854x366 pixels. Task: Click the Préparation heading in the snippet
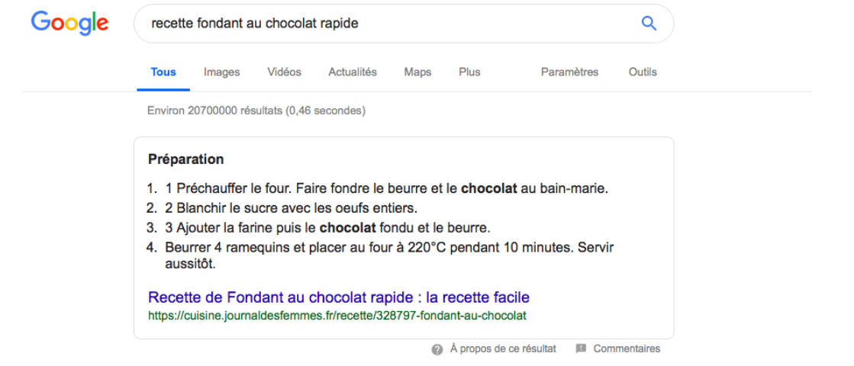186,159
